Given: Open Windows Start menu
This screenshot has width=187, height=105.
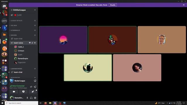Looking at the screenshot, I should [2, 103].
